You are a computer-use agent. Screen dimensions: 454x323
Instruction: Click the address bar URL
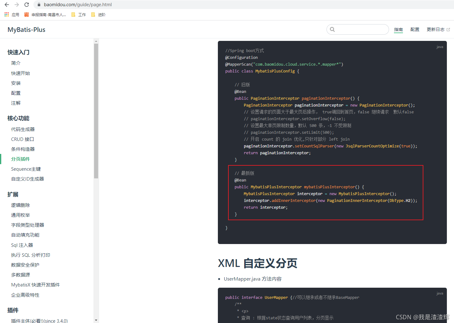point(78,5)
